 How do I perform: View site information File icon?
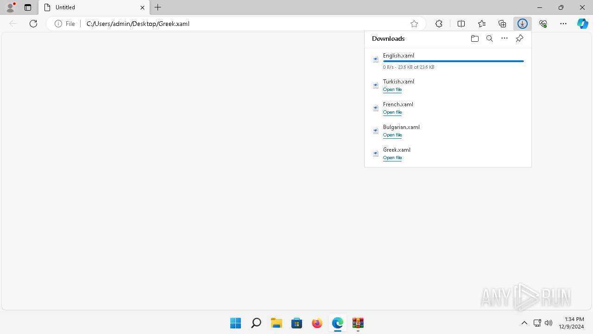coord(65,24)
